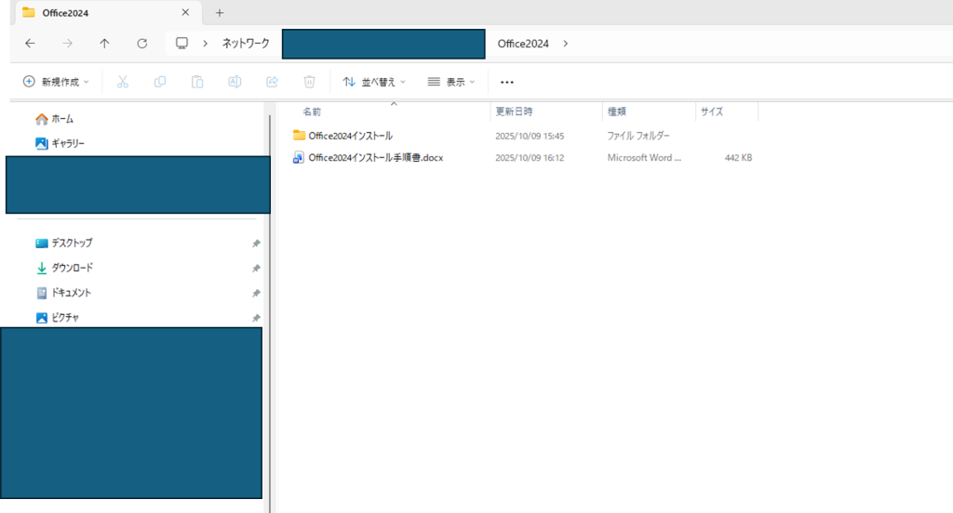Refresh the current folder view

point(141,44)
